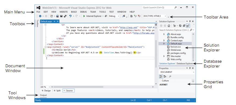
Task: Select Global.asax in Solution Explorer
Action: coord(174,50)
